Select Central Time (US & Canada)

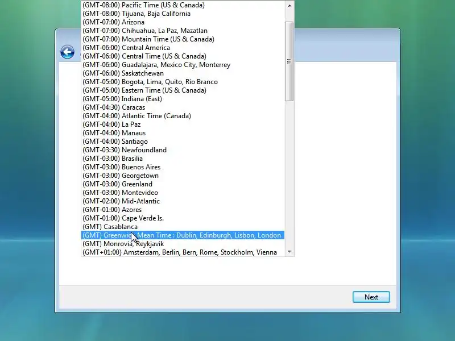point(183,56)
